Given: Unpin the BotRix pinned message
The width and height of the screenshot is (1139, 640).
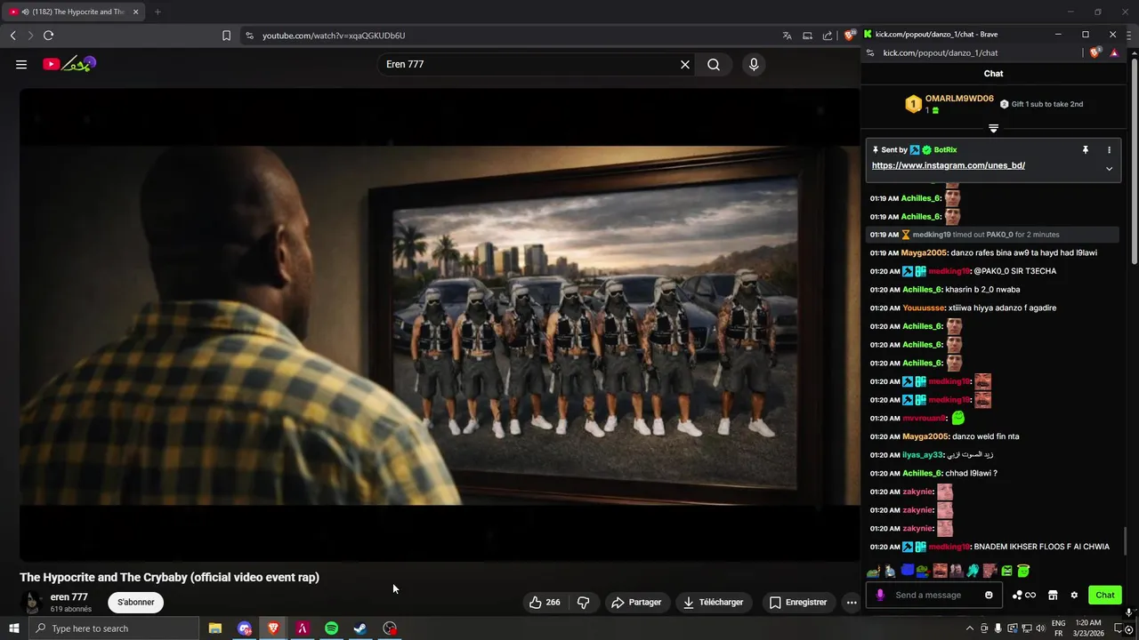Looking at the screenshot, I should point(1085,150).
